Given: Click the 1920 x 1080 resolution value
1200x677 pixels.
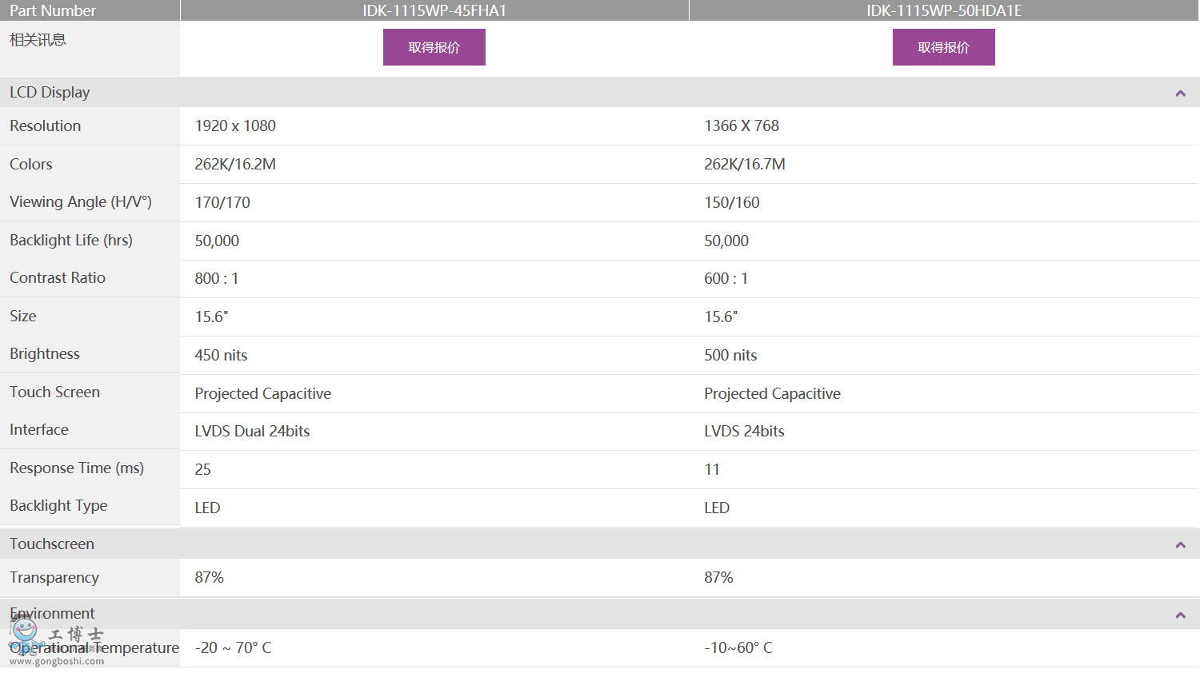Looking at the screenshot, I should coord(235,125).
